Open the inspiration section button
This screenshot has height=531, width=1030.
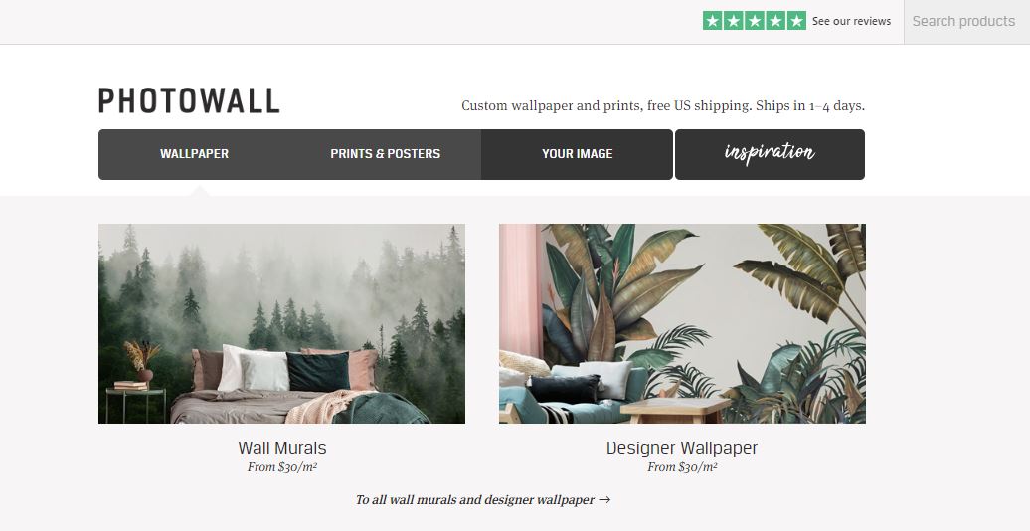770,154
